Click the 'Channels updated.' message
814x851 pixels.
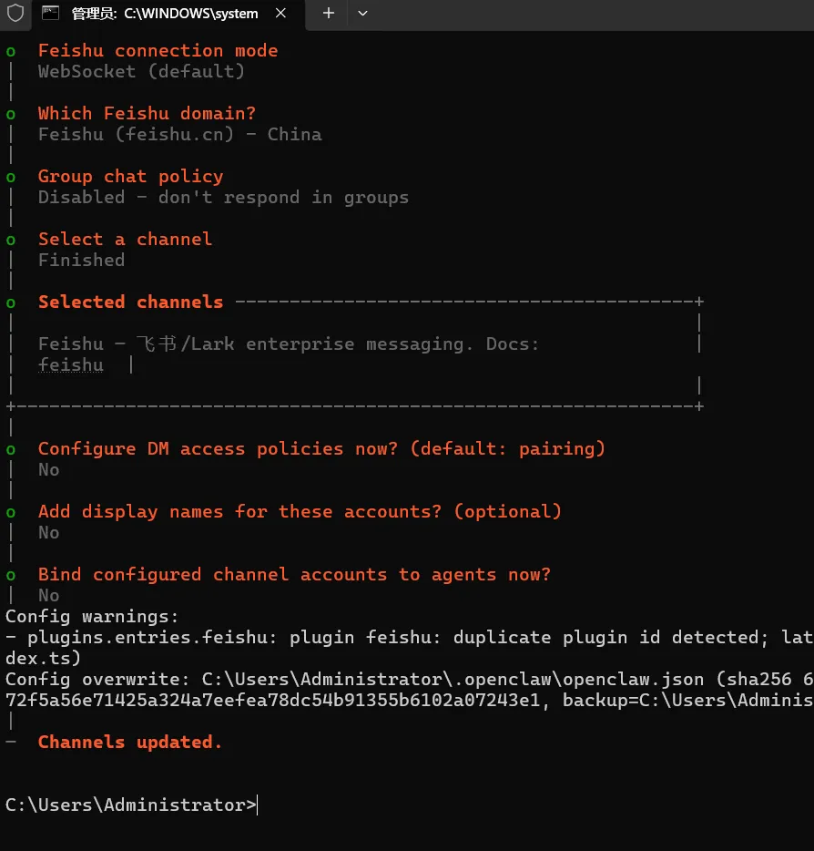130,742
